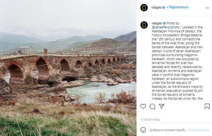Click verified badge in post header
The width and height of the screenshot is (212, 136).
(x=164, y=7)
